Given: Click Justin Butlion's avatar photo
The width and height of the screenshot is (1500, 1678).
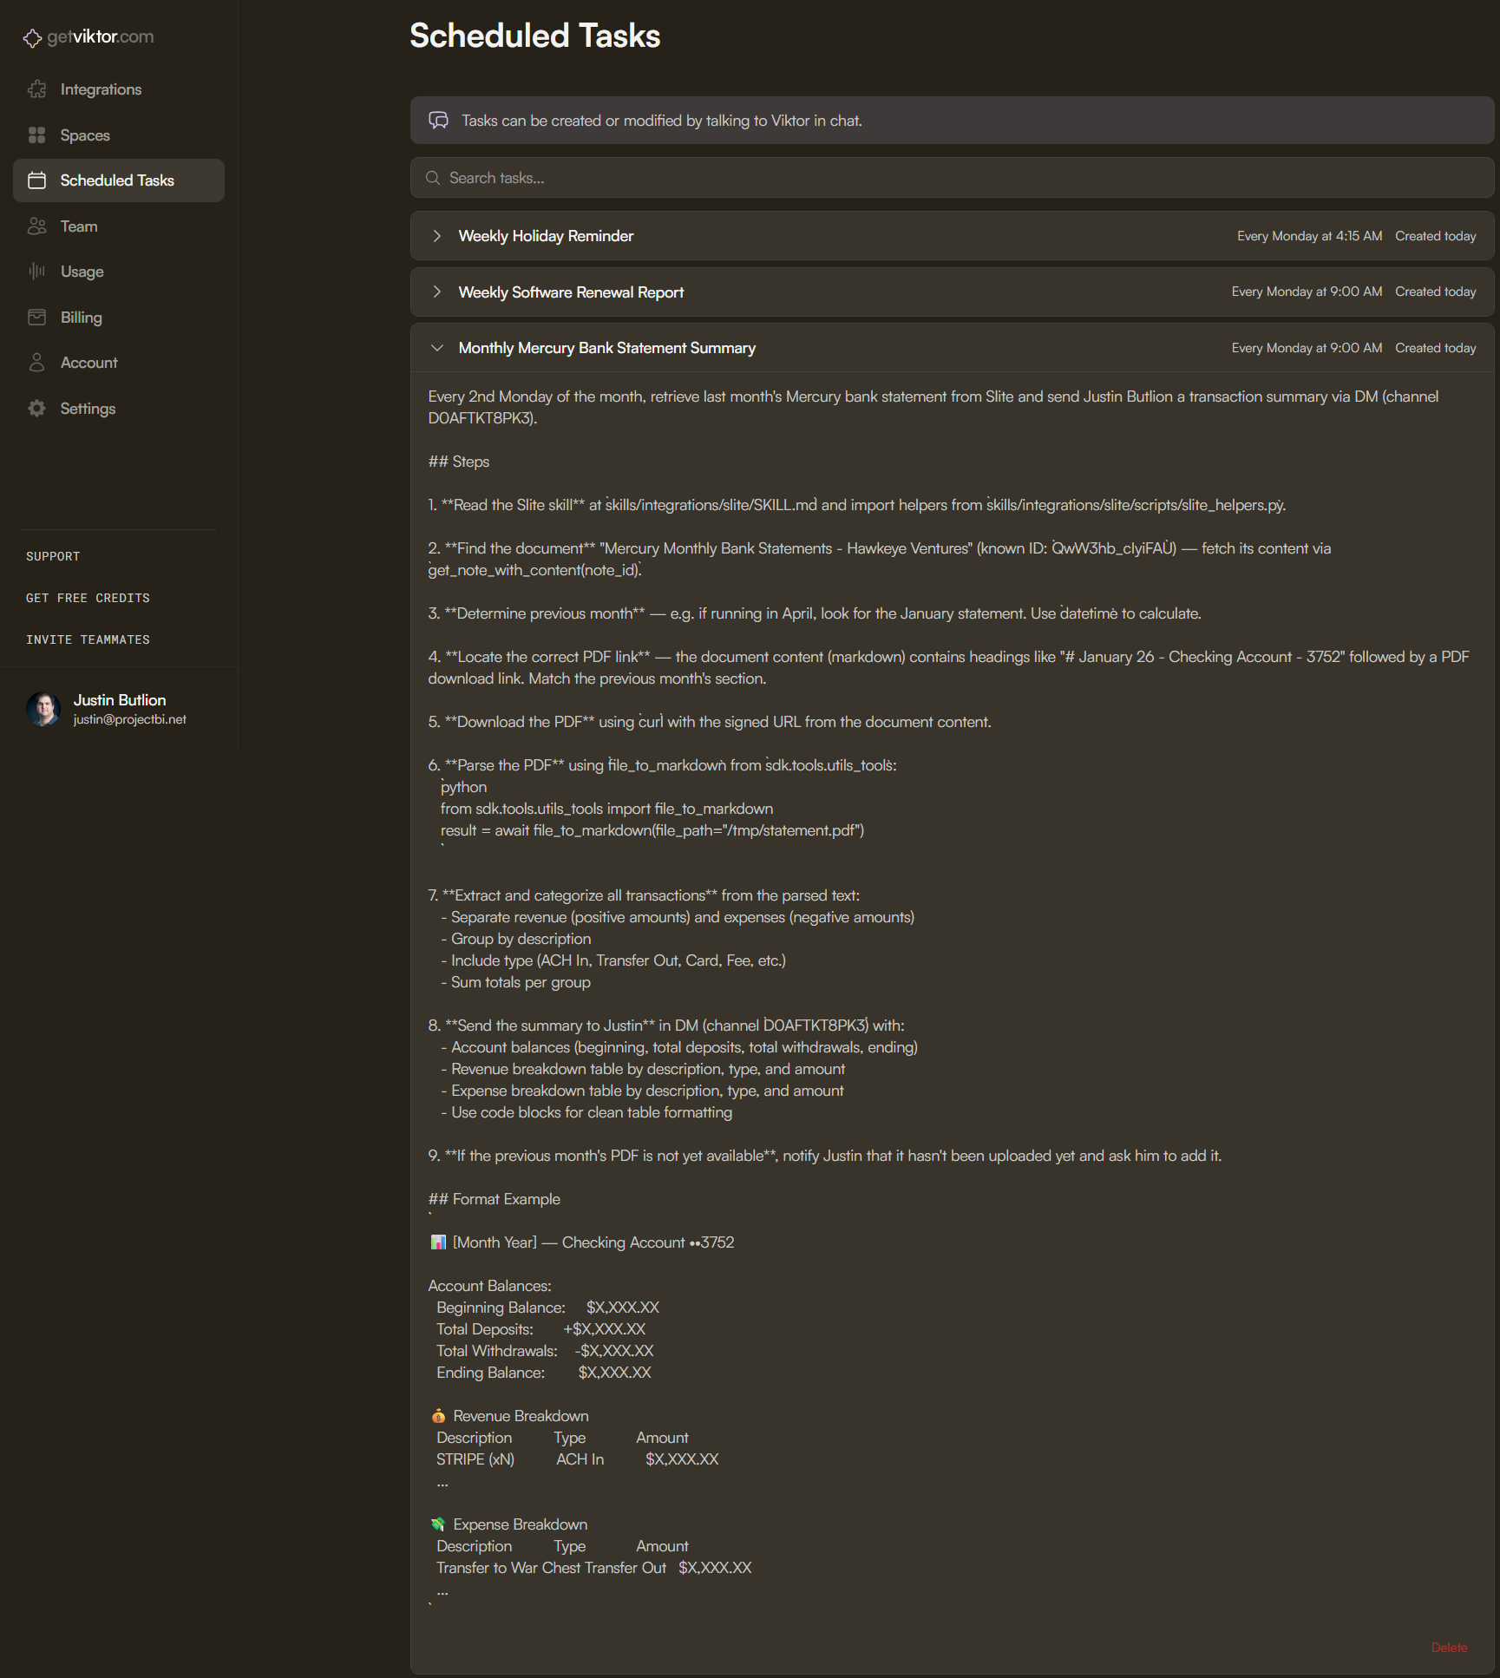Looking at the screenshot, I should pyautogui.click(x=43, y=709).
